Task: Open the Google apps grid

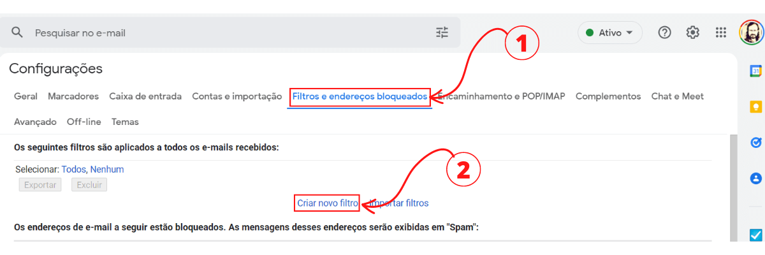Action: pos(721,33)
